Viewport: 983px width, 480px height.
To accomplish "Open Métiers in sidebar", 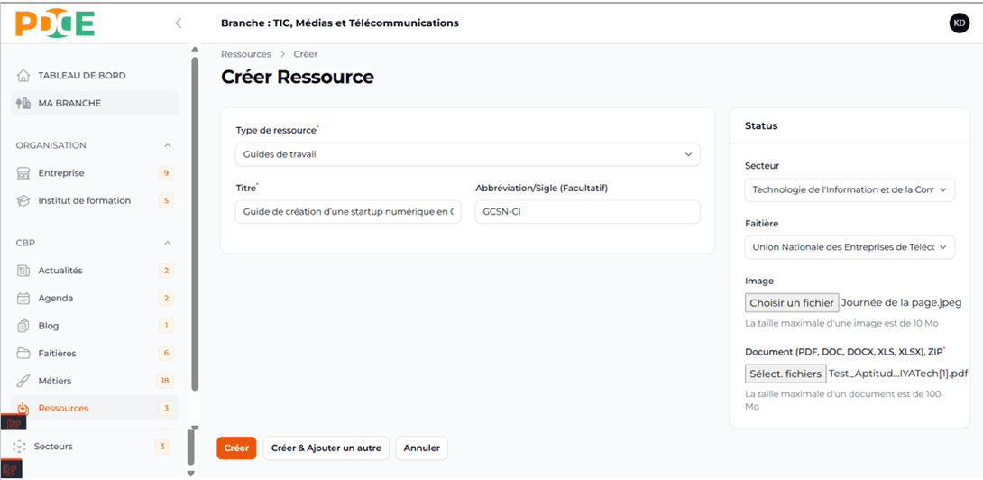I will tap(95, 381).
